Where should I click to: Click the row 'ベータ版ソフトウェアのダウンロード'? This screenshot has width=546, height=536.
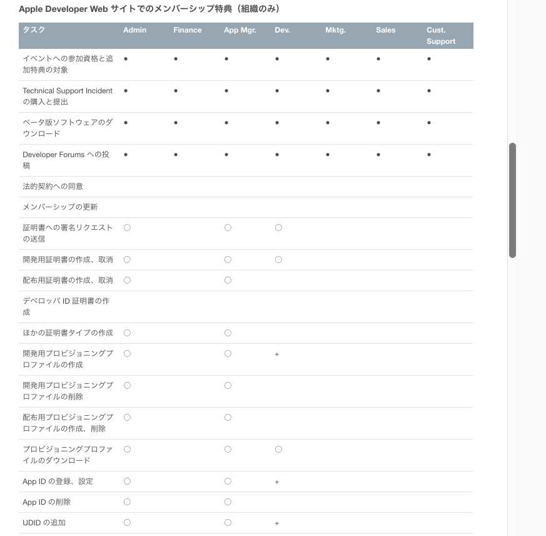tap(246, 128)
